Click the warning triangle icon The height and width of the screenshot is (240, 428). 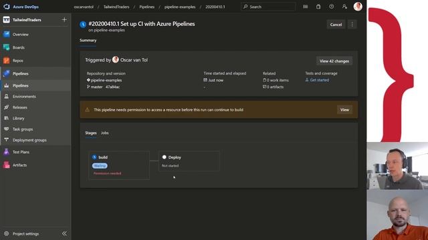88,109
